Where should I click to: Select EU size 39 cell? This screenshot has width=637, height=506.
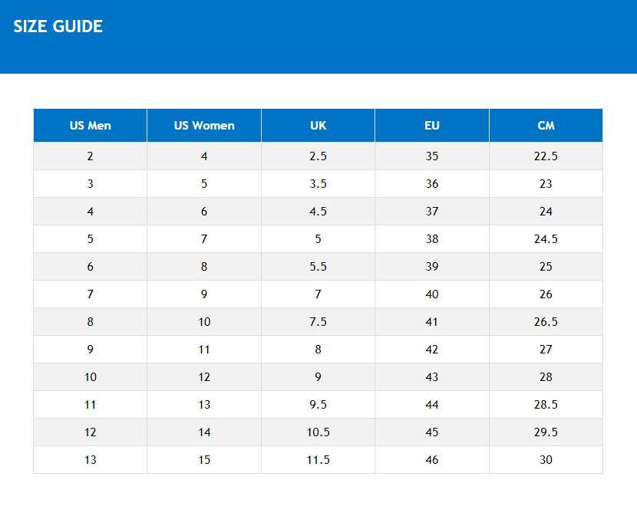point(432,267)
